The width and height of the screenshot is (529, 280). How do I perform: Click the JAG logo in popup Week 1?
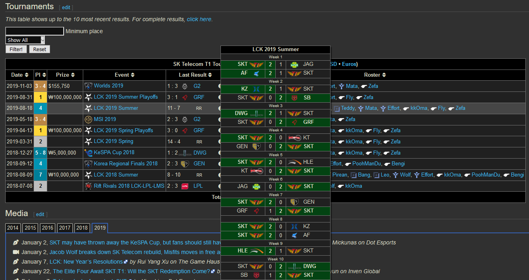click(x=295, y=65)
